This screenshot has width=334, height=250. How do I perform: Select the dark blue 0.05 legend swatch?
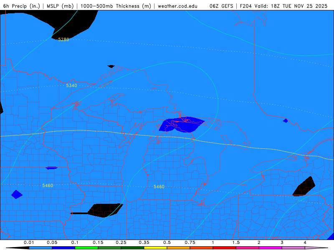(63, 248)
